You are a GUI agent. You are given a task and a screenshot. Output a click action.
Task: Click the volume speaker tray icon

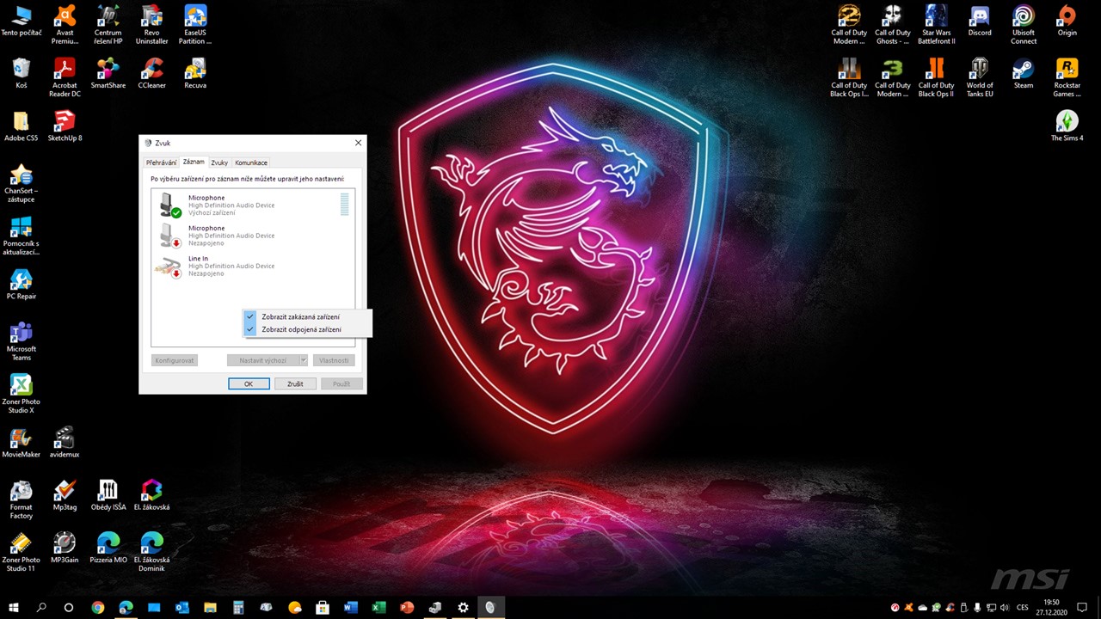1004,607
